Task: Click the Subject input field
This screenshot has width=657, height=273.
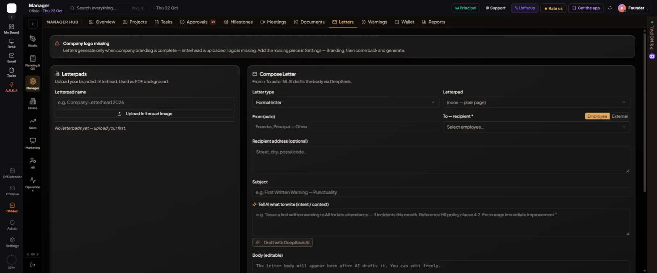Action: [441, 192]
